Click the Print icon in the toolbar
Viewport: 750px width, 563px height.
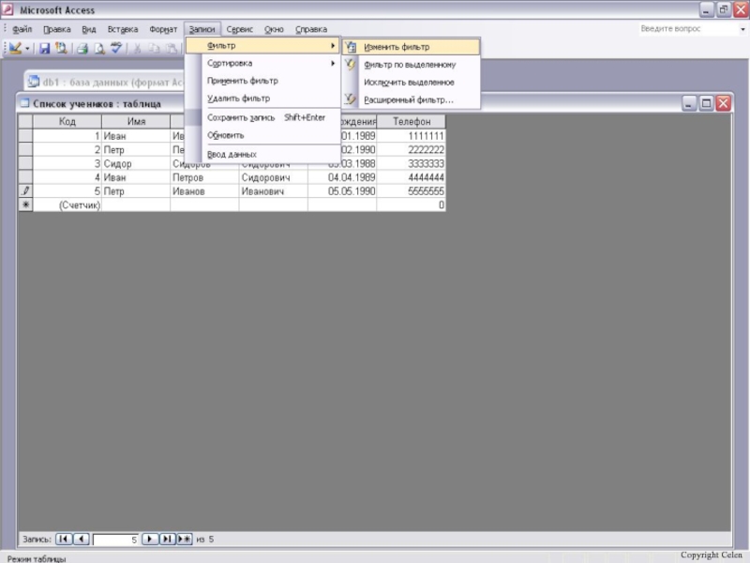pyautogui.click(x=82, y=48)
